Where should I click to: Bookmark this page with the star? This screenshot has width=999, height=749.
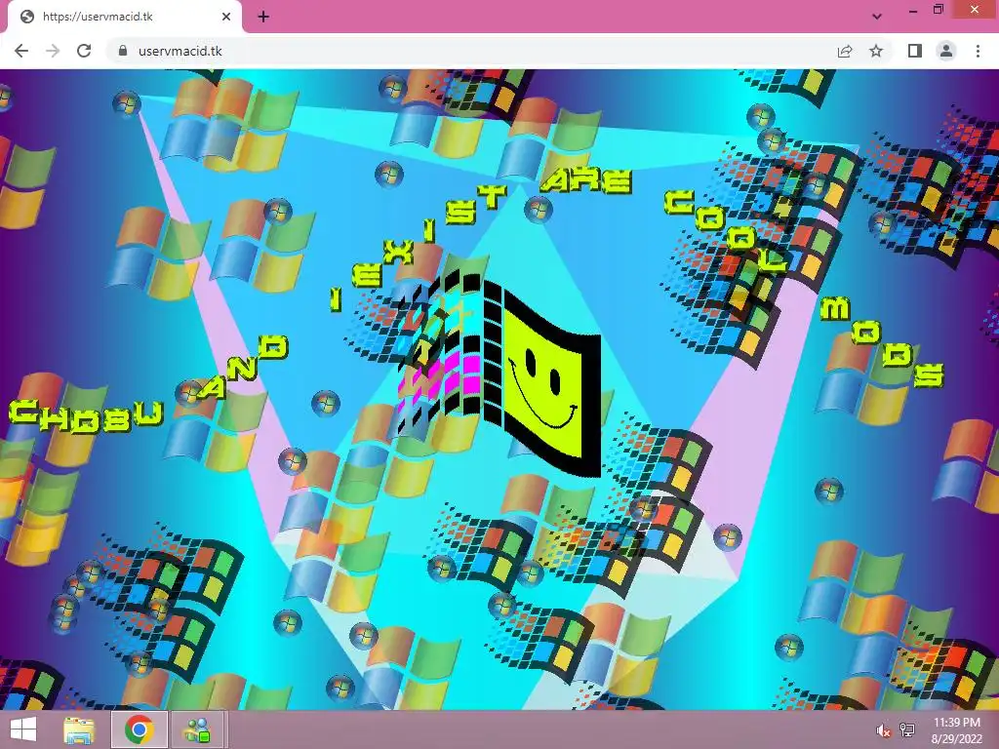[x=876, y=51]
